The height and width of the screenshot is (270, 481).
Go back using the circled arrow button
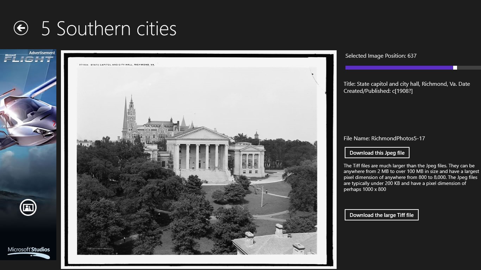pos(21,28)
